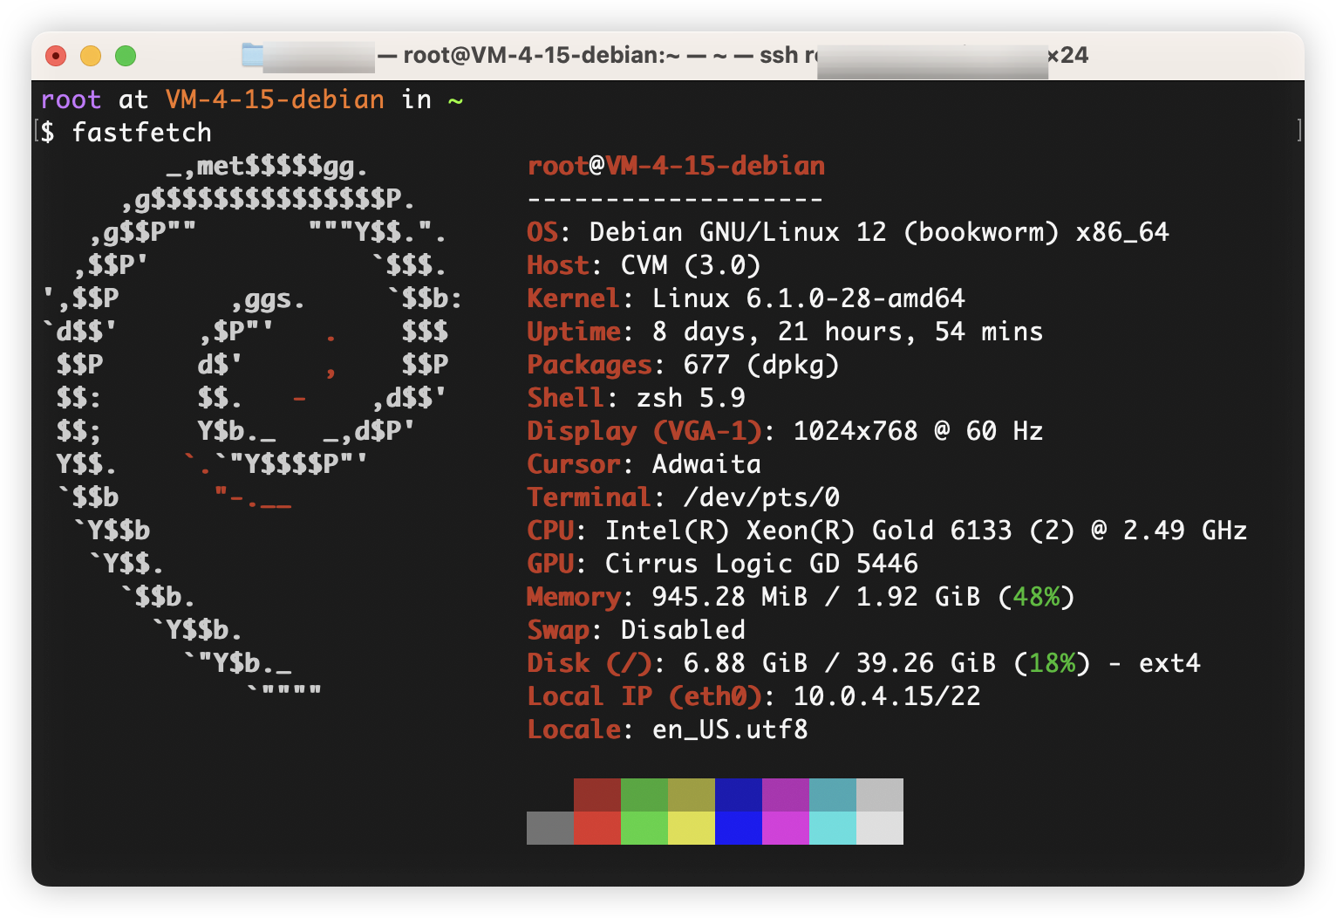Click the Local IP address 10.0.4.15/22

tap(886, 696)
